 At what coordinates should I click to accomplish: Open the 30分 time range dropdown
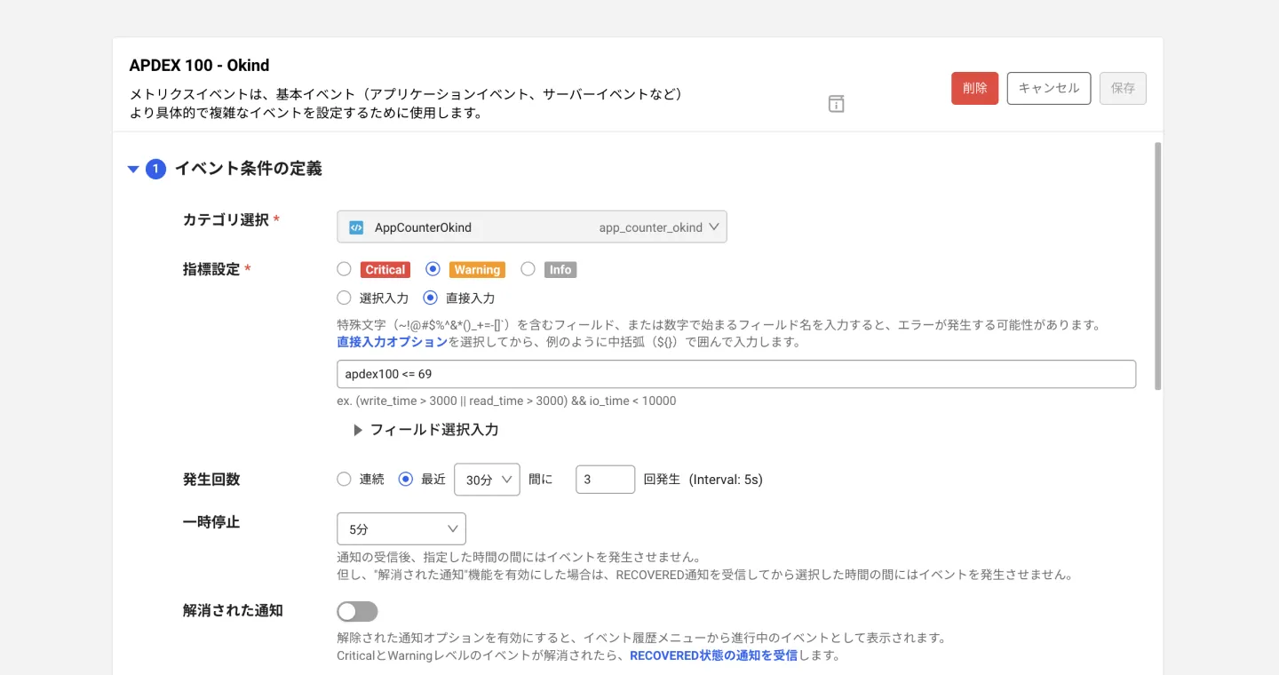(x=487, y=479)
